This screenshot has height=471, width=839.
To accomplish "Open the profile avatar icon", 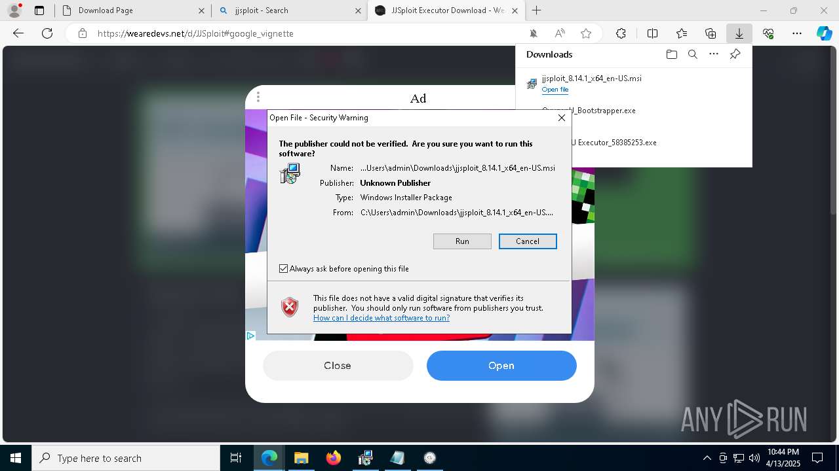I will 14,10.
